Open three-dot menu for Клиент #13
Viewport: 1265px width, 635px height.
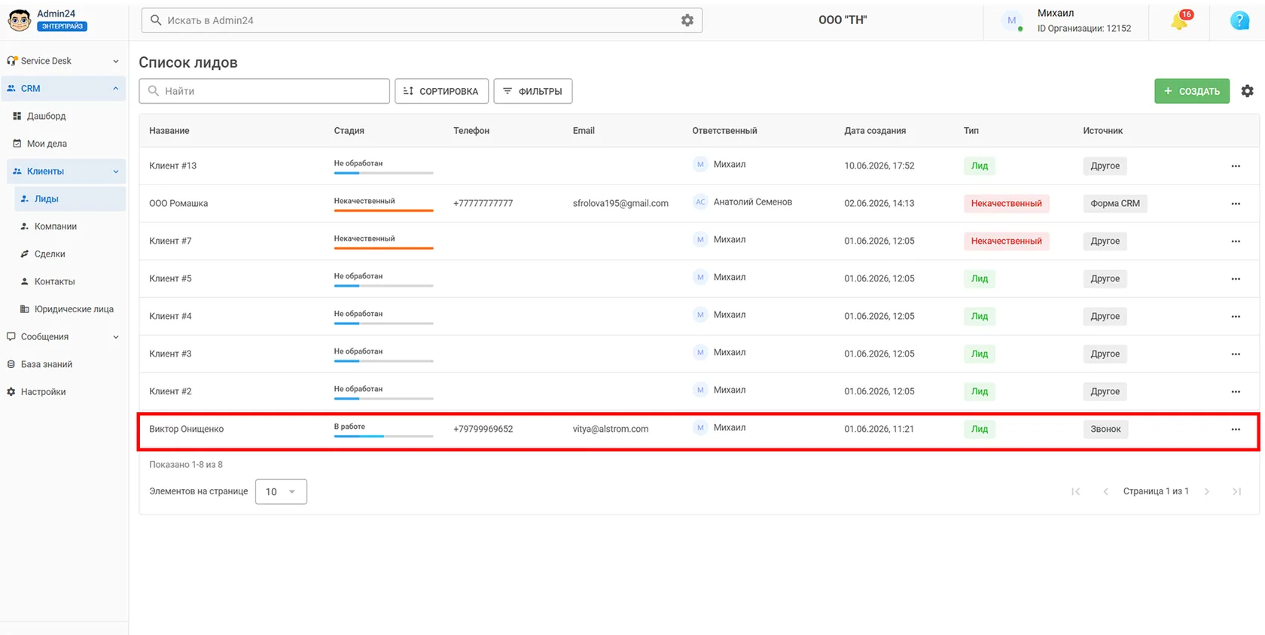(1236, 166)
